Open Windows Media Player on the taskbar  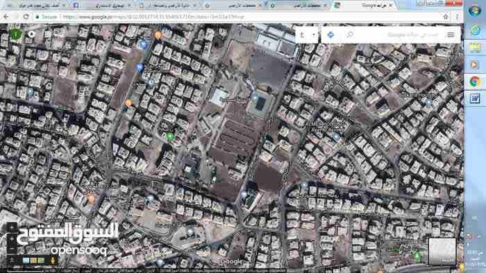[x=474, y=64]
